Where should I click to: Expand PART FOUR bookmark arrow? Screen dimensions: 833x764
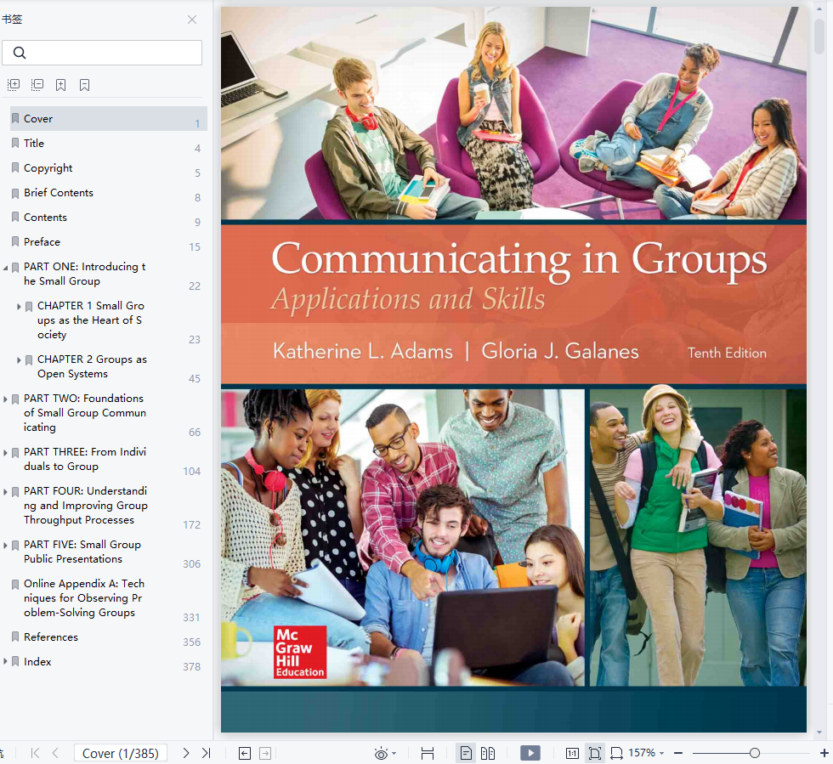(x=5, y=492)
